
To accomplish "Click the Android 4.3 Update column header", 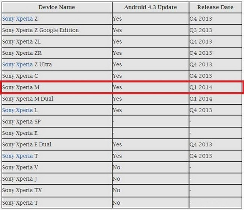I will (x=150, y=7).
